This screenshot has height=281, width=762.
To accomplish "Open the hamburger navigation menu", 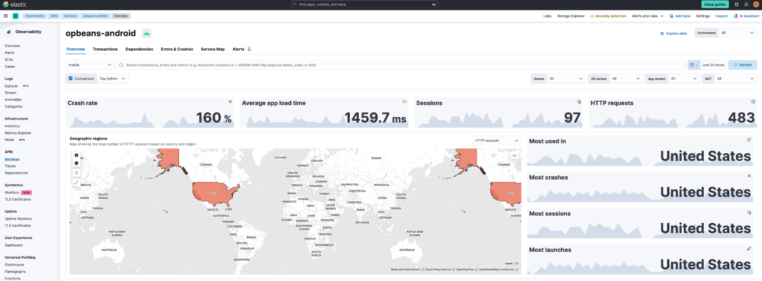I will [6, 16].
